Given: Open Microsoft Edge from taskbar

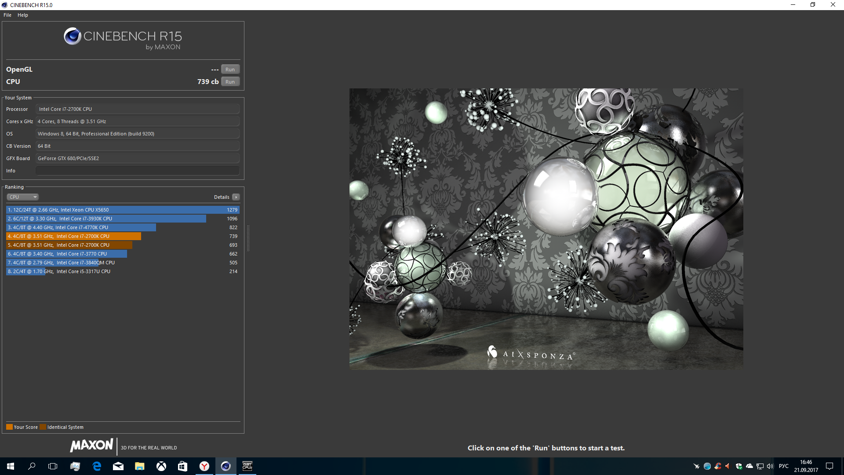Looking at the screenshot, I should 97,466.
